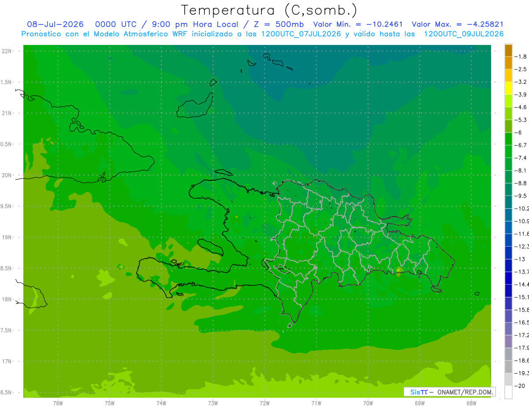Pick the yellow legend swatch between -3.2 and -3.9
Screen dimensions: 529x409
point(508,88)
